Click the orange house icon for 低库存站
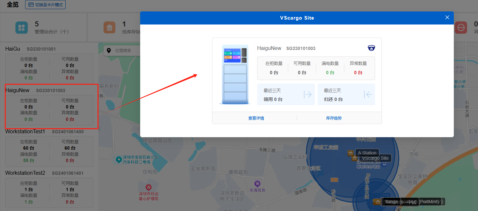478x211 pixels. (109, 28)
